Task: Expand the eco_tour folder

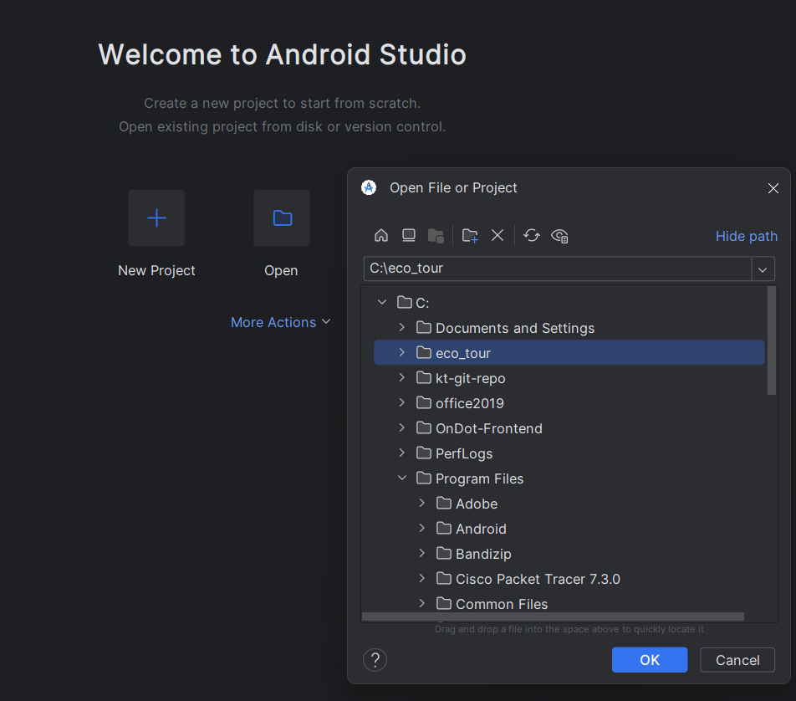Action: 401,352
